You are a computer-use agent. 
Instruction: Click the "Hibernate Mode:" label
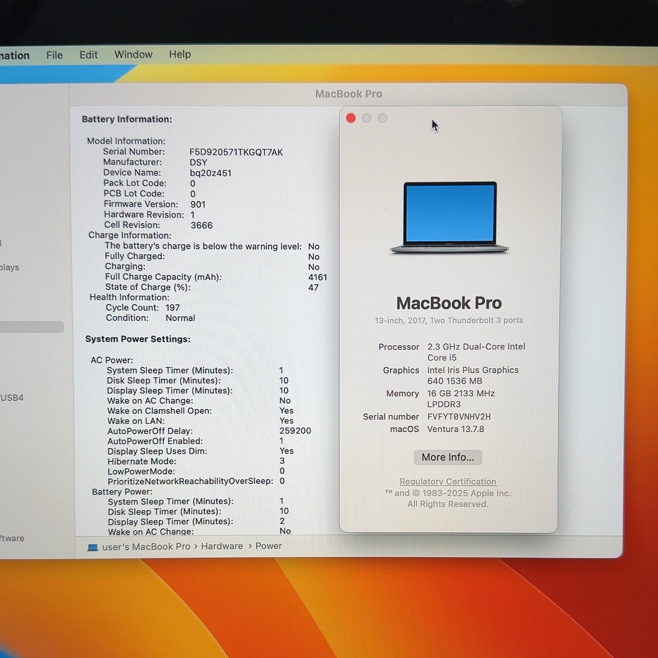[142, 461]
